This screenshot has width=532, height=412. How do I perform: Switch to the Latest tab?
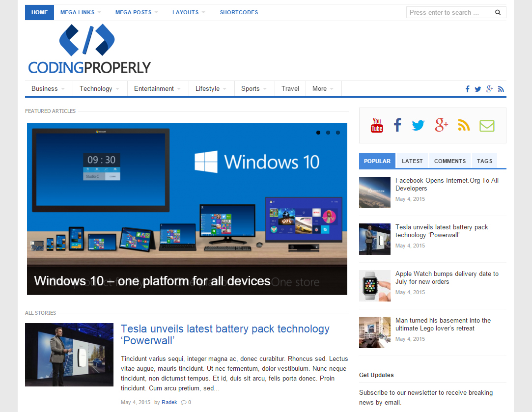(412, 161)
